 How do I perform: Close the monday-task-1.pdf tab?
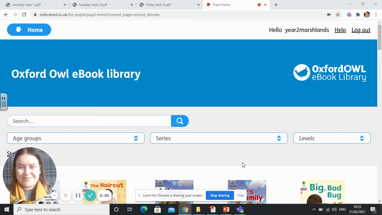[65, 5]
